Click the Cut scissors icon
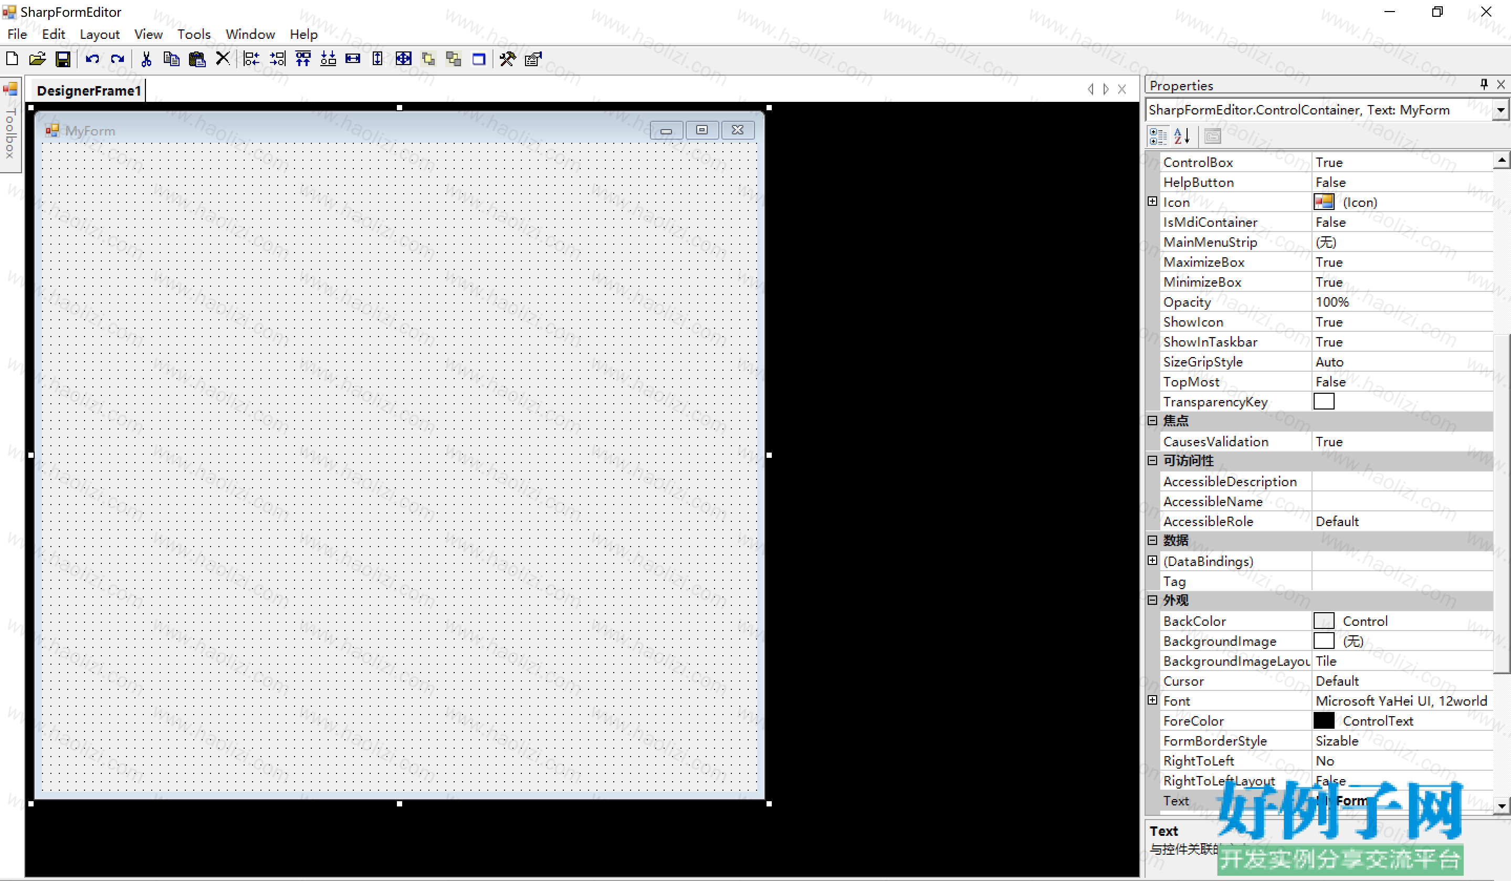This screenshot has height=881, width=1511. pyautogui.click(x=146, y=59)
